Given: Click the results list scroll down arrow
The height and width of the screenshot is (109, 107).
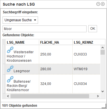Looking at the screenshot, I should 103,91.
